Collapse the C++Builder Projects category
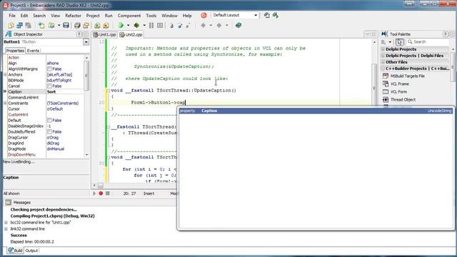Image resolution: width=457 pixels, height=257 pixels. coord(383,69)
